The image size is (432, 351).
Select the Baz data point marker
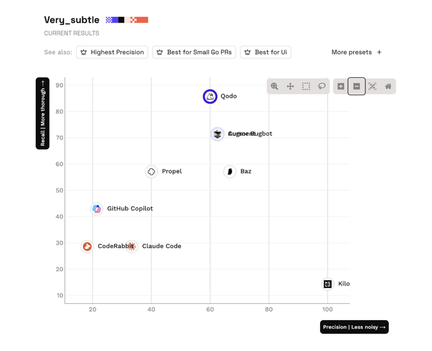pos(230,171)
